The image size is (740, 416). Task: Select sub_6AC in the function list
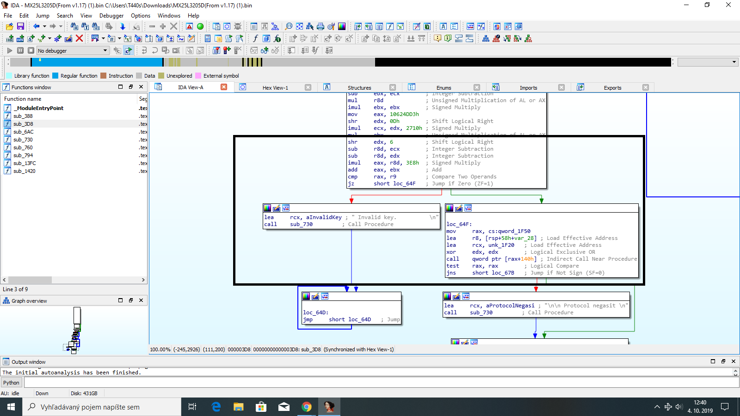pos(23,132)
